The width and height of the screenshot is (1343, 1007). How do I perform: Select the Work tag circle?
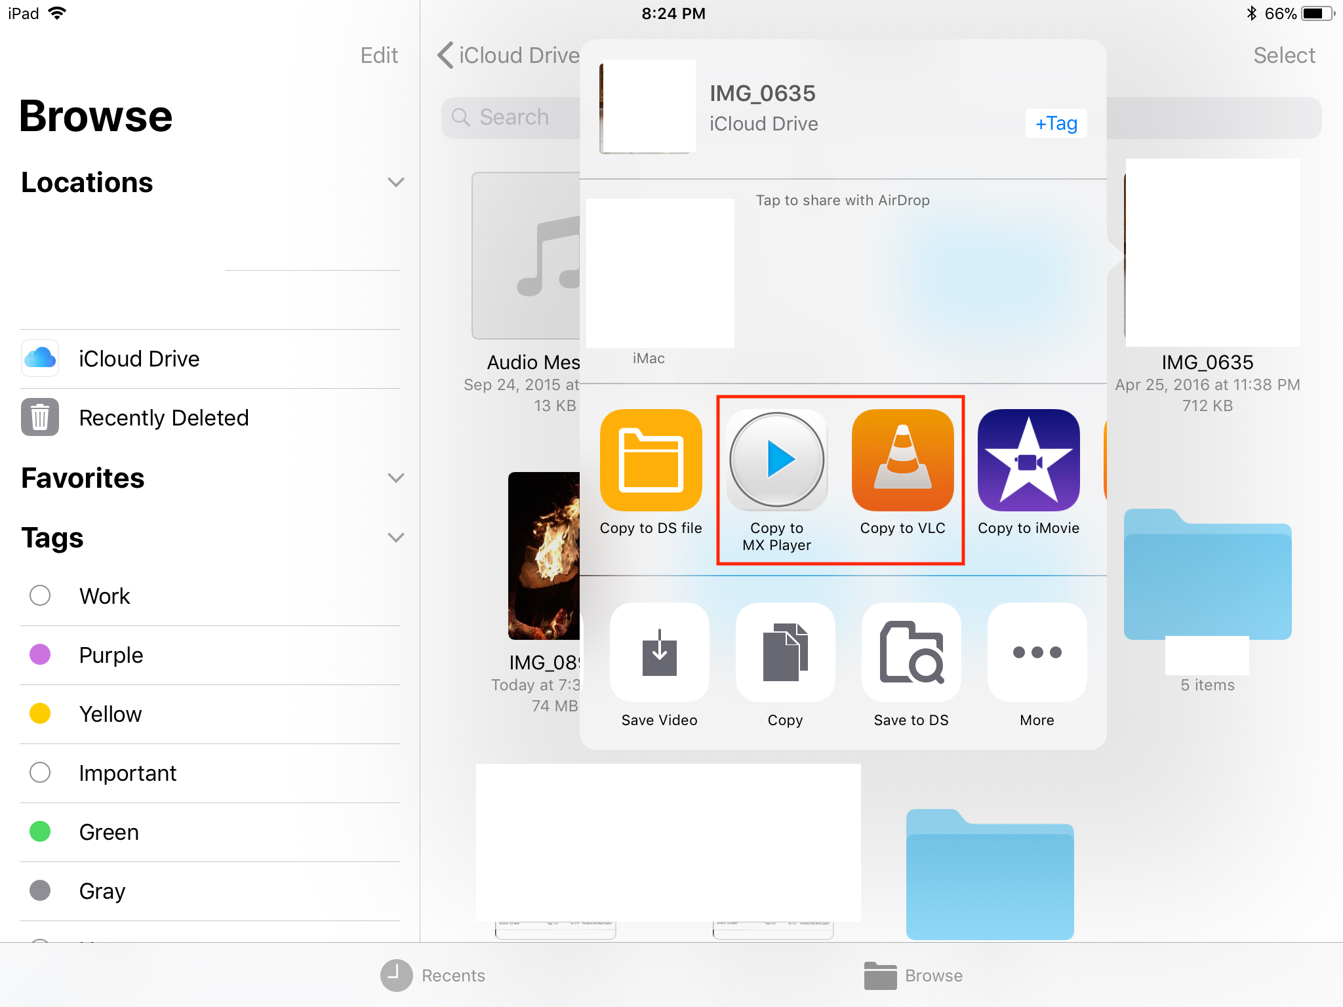40,595
